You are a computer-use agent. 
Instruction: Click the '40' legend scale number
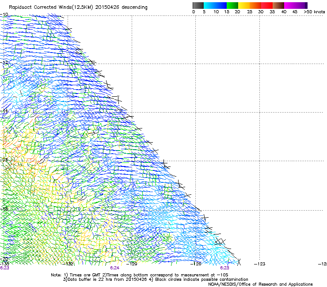284,12
